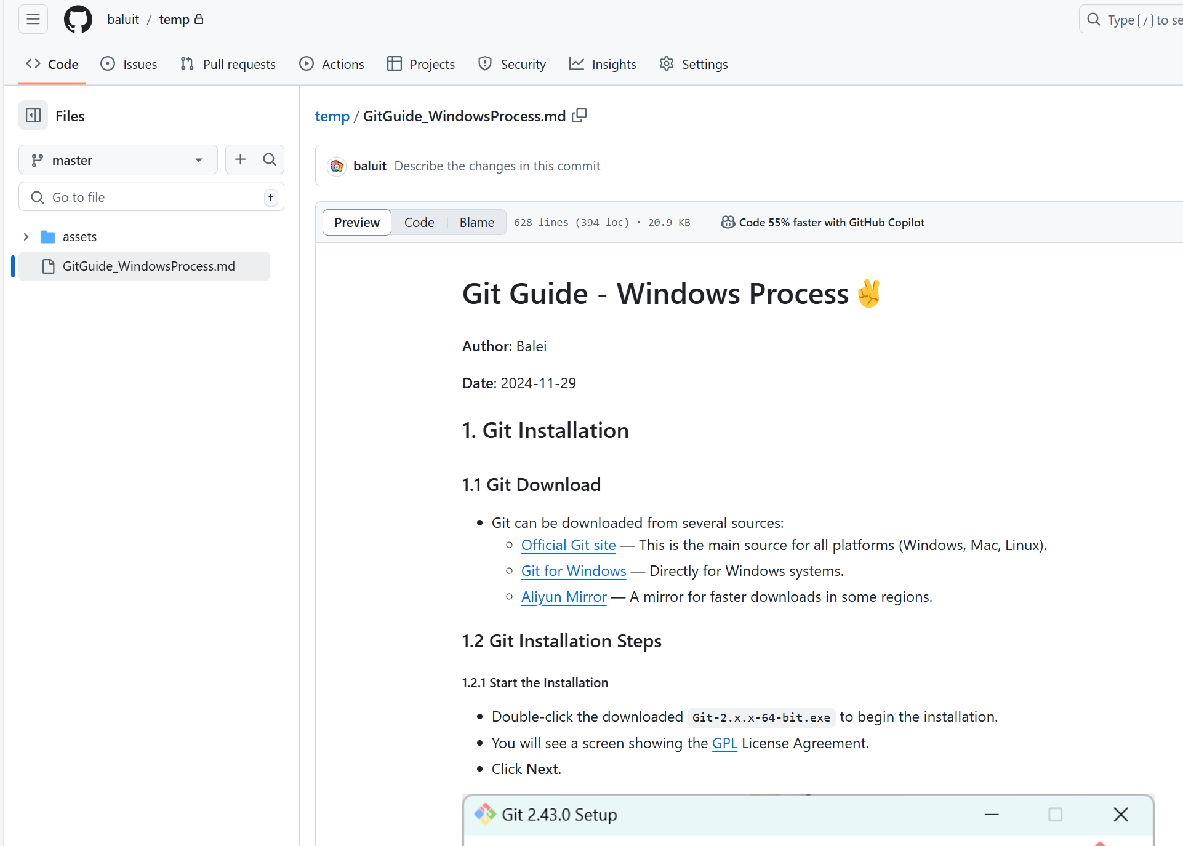Expand the assets folder chevron
Viewport: 1183px width, 846px height.
pyautogui.click(x=26, y=237)
